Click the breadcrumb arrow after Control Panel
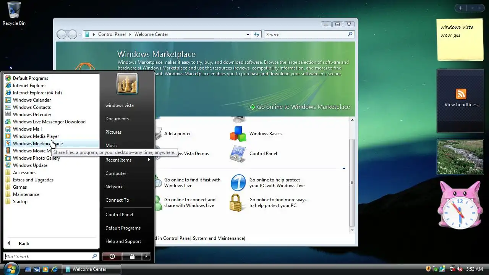This screenshot has height=275, width=489. (130, 34)
